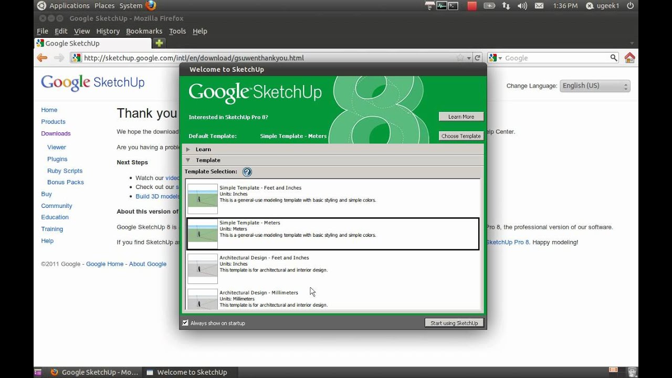Viewport: 672px width, 378px height.
Task: Click the trash icon in bottom panel
Action: 633,372
